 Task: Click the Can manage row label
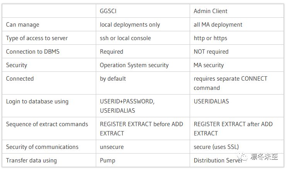point(22,25)
